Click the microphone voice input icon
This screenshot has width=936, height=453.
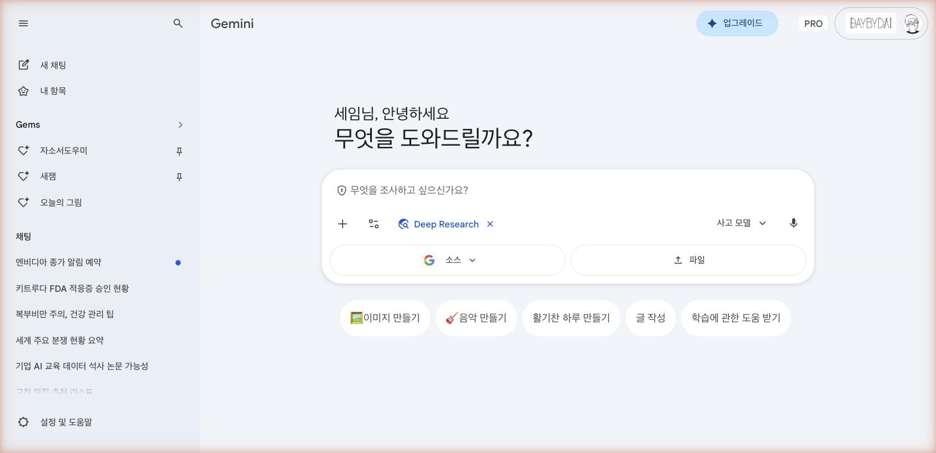pyautogui.click(x=793, y=223)
